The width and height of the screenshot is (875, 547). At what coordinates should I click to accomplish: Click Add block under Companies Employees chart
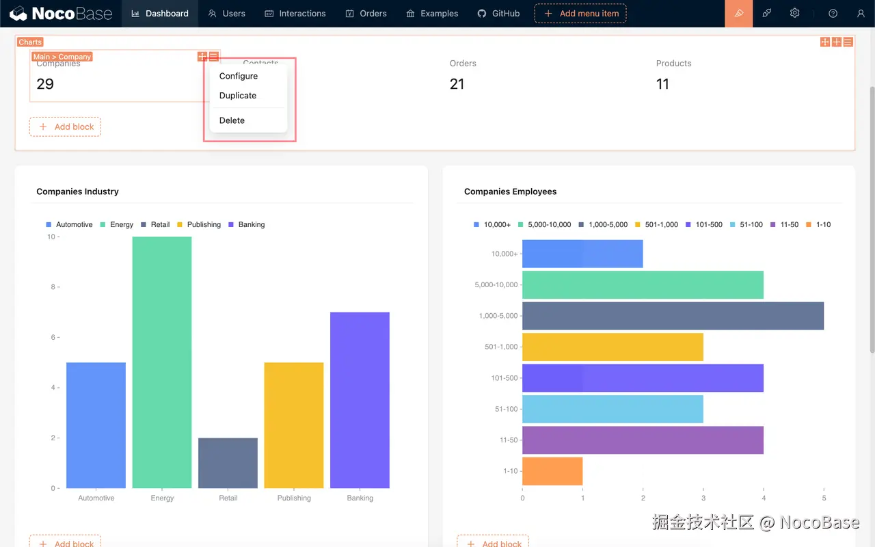[x=493, y=542]
